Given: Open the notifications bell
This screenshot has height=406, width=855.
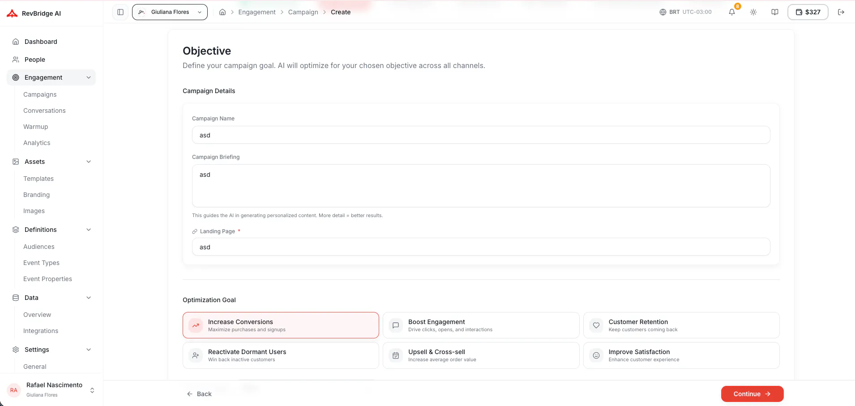Looking at the screenshot, I should pyautogui.click(x=732, y=12).
